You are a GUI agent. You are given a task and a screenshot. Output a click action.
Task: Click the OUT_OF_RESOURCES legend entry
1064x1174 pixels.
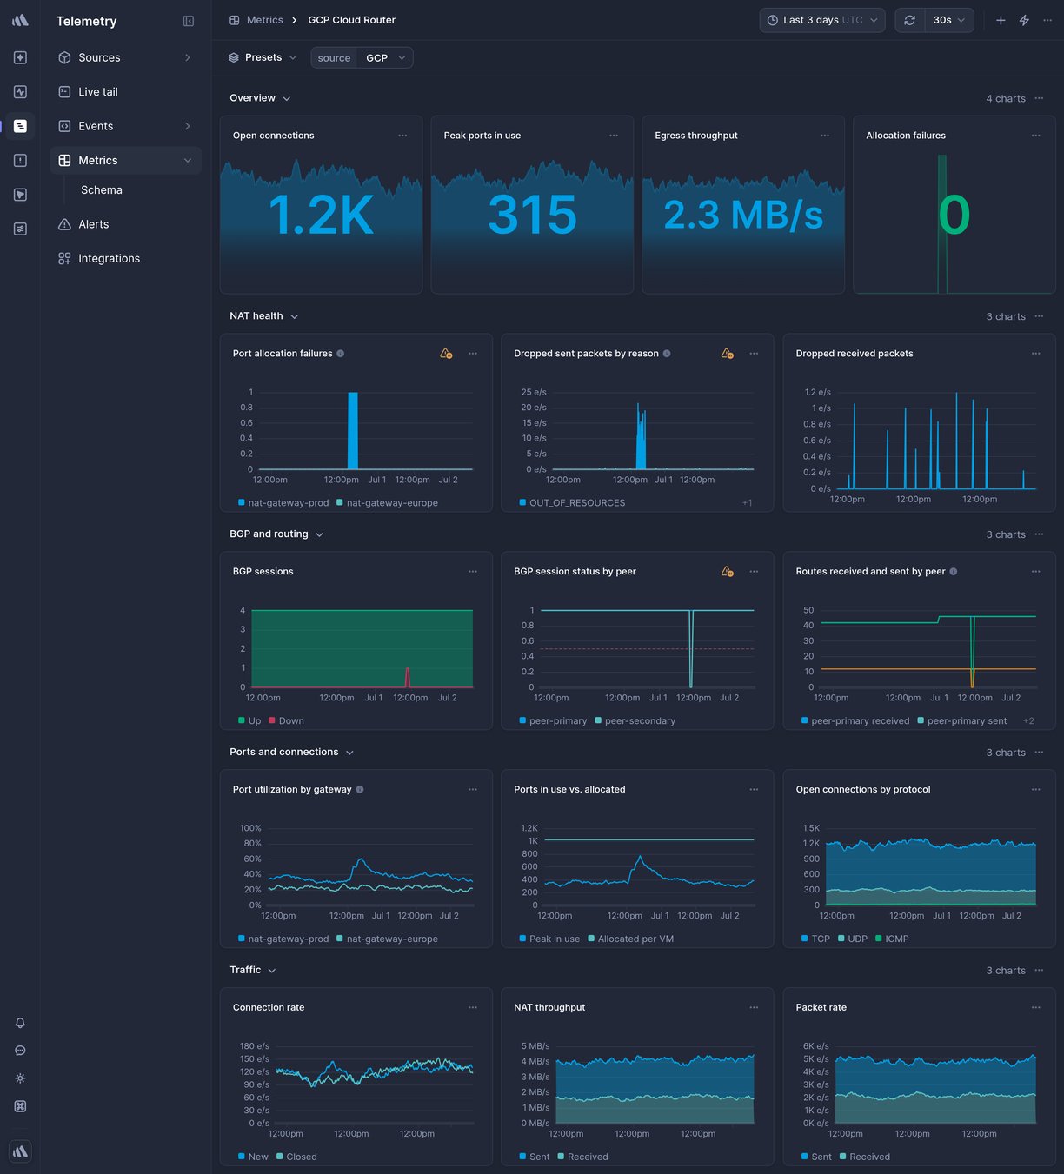(572, 503)
